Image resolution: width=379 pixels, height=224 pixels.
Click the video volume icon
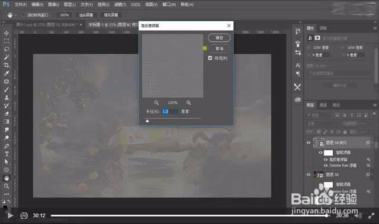click(358, 216)
